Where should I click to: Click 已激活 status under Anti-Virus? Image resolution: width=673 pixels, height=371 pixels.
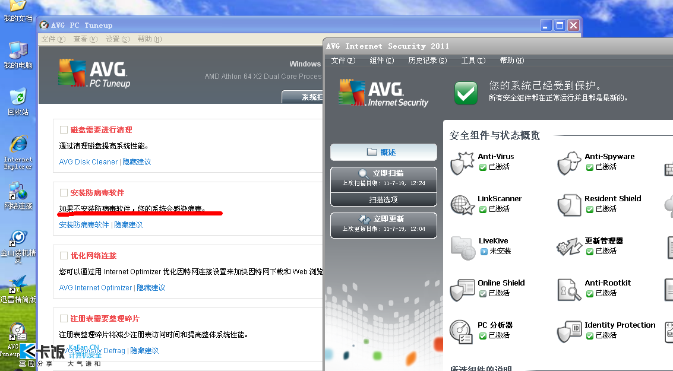point(499,167)
